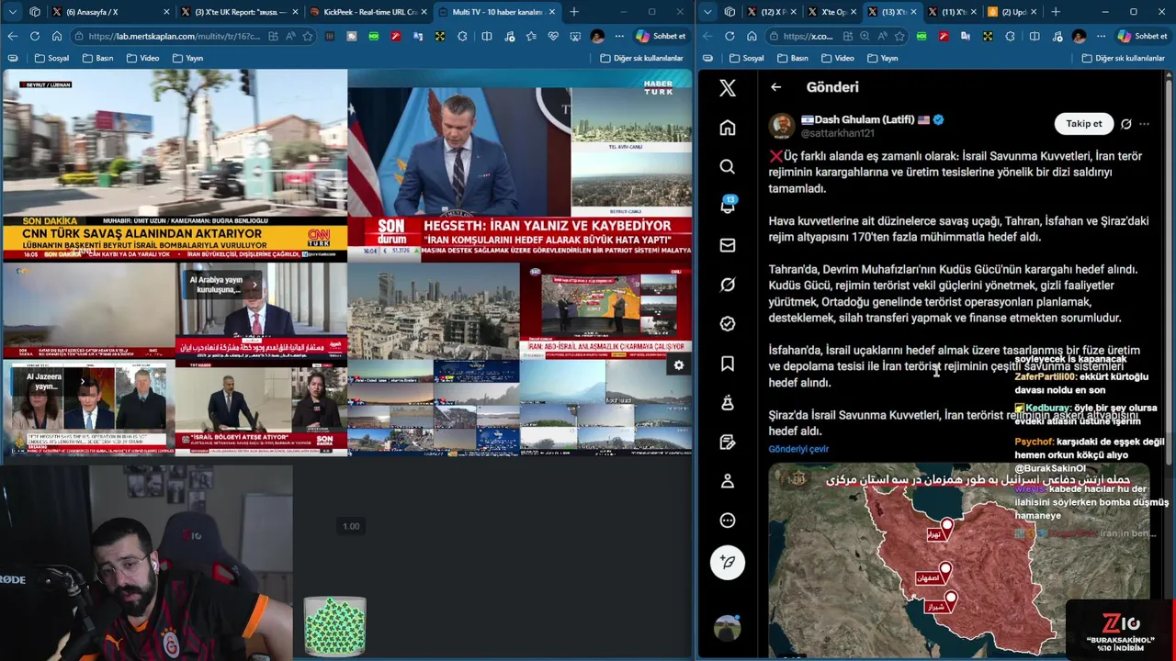Open extensions puzzle icon in right browser
1176x661 pixels.
[x=1010, y=36]
